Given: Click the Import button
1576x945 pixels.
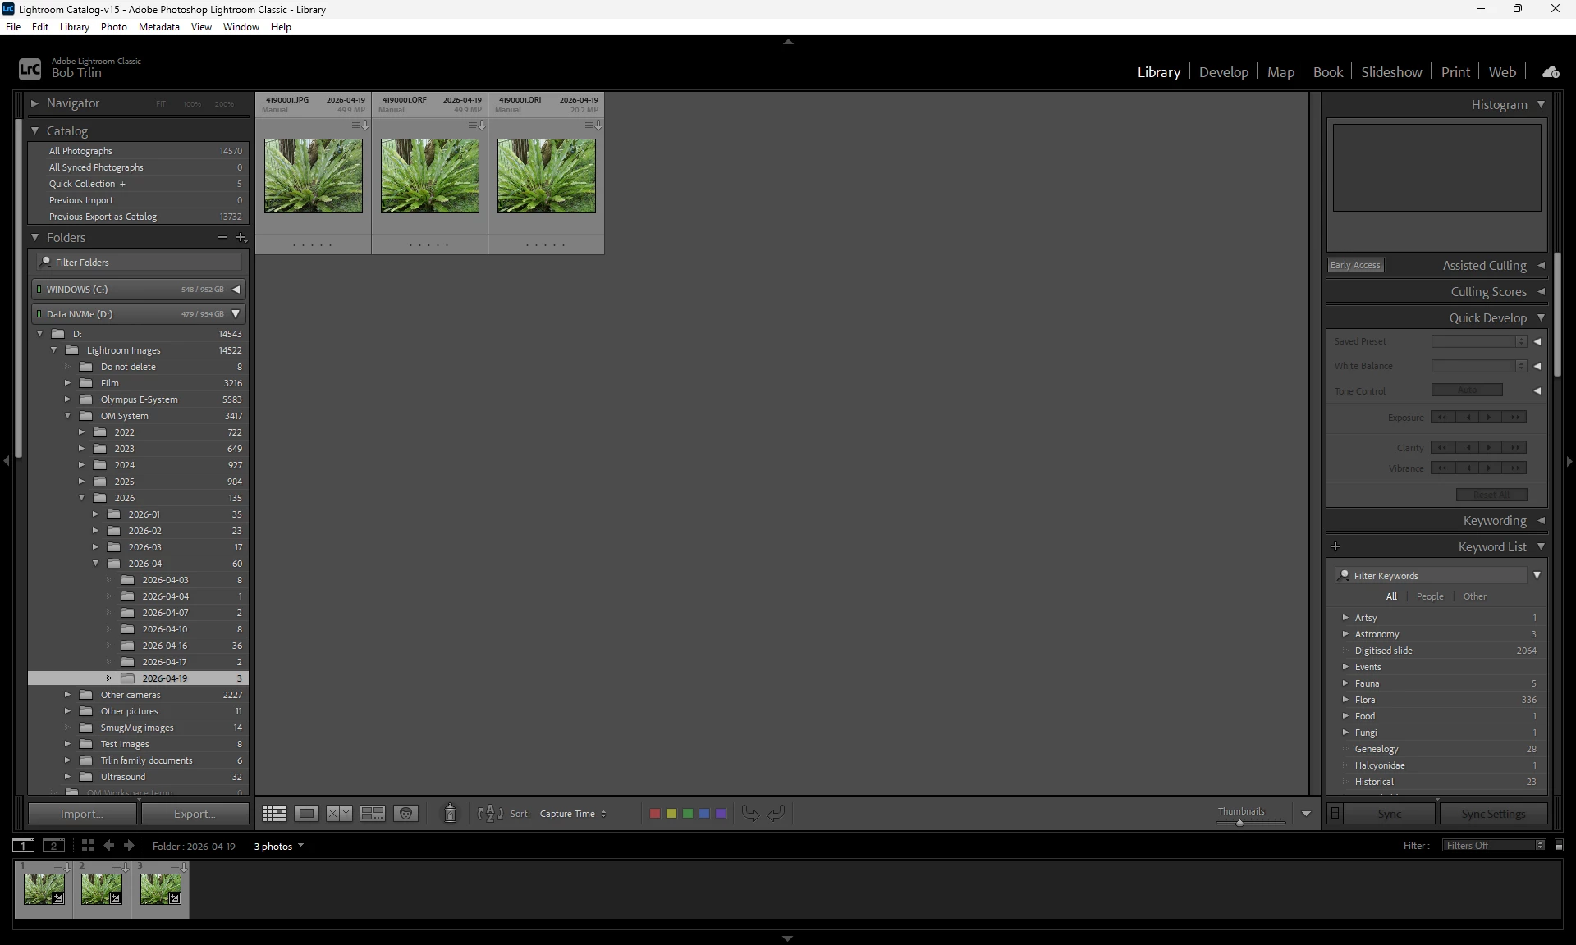Looking at the screenshot, I should pos(82,814).
